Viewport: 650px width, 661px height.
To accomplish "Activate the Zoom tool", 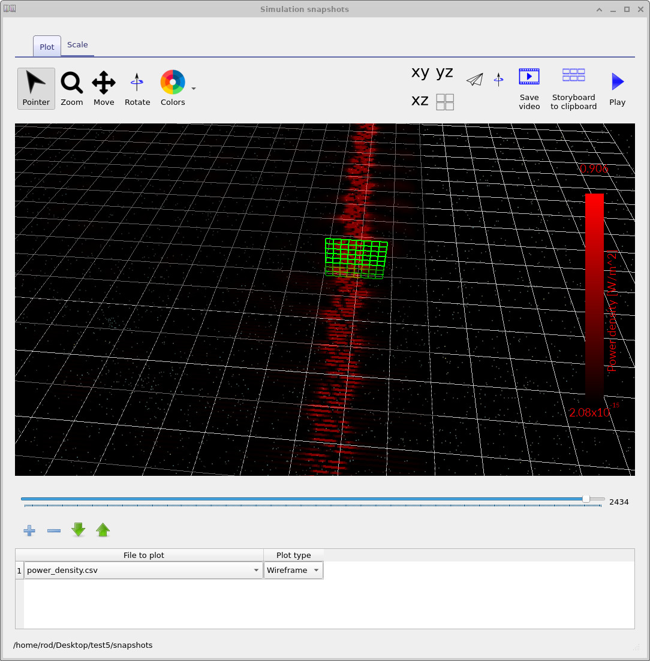I will [71, 87].
